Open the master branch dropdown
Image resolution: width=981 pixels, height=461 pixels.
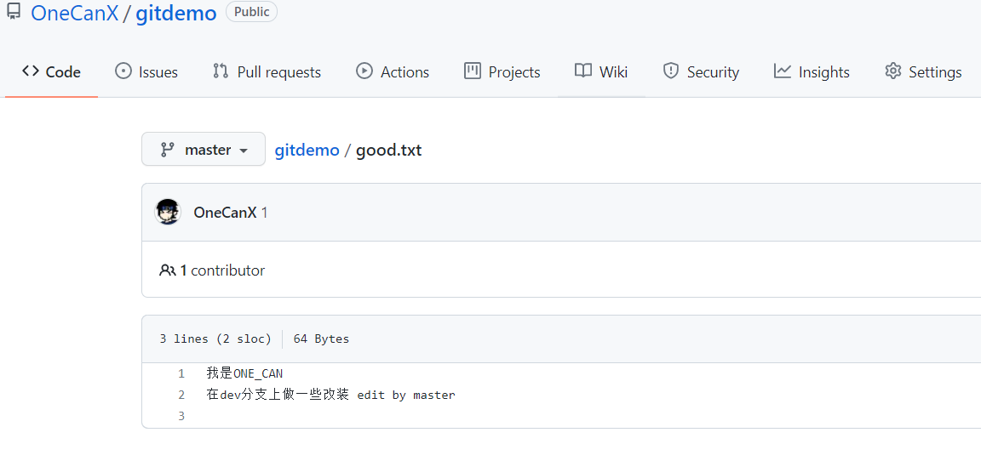(x=204, y=150)
